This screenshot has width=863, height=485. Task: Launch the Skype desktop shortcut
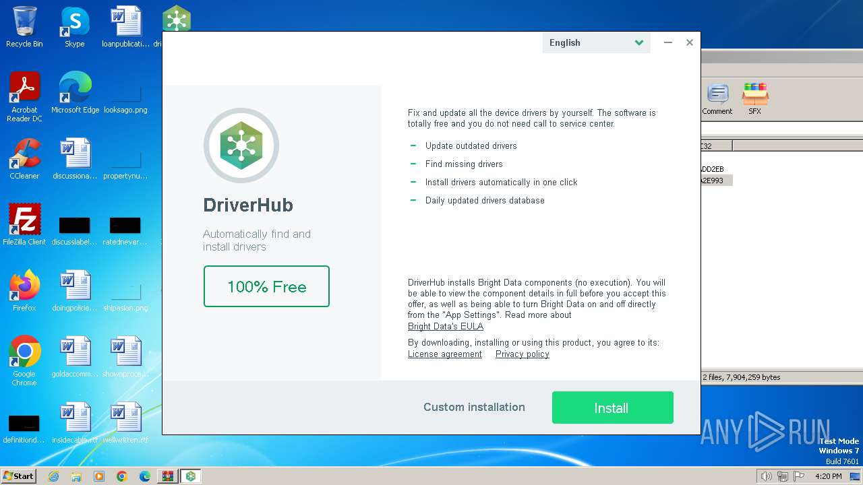point(75,27)
